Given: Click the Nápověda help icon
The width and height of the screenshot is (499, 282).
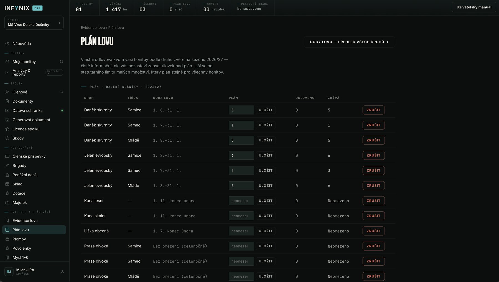Looking at the screenshot, I should 7,44.
